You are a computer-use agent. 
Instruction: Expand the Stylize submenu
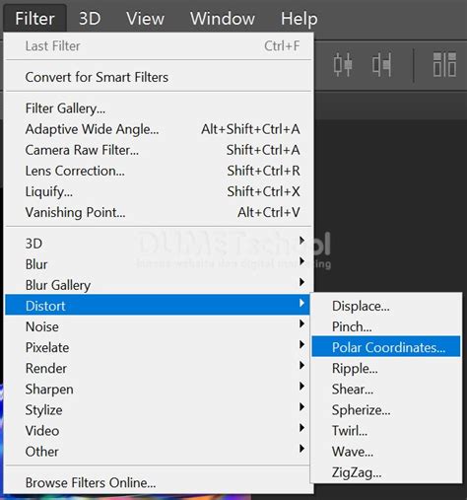tap(158, 410)
